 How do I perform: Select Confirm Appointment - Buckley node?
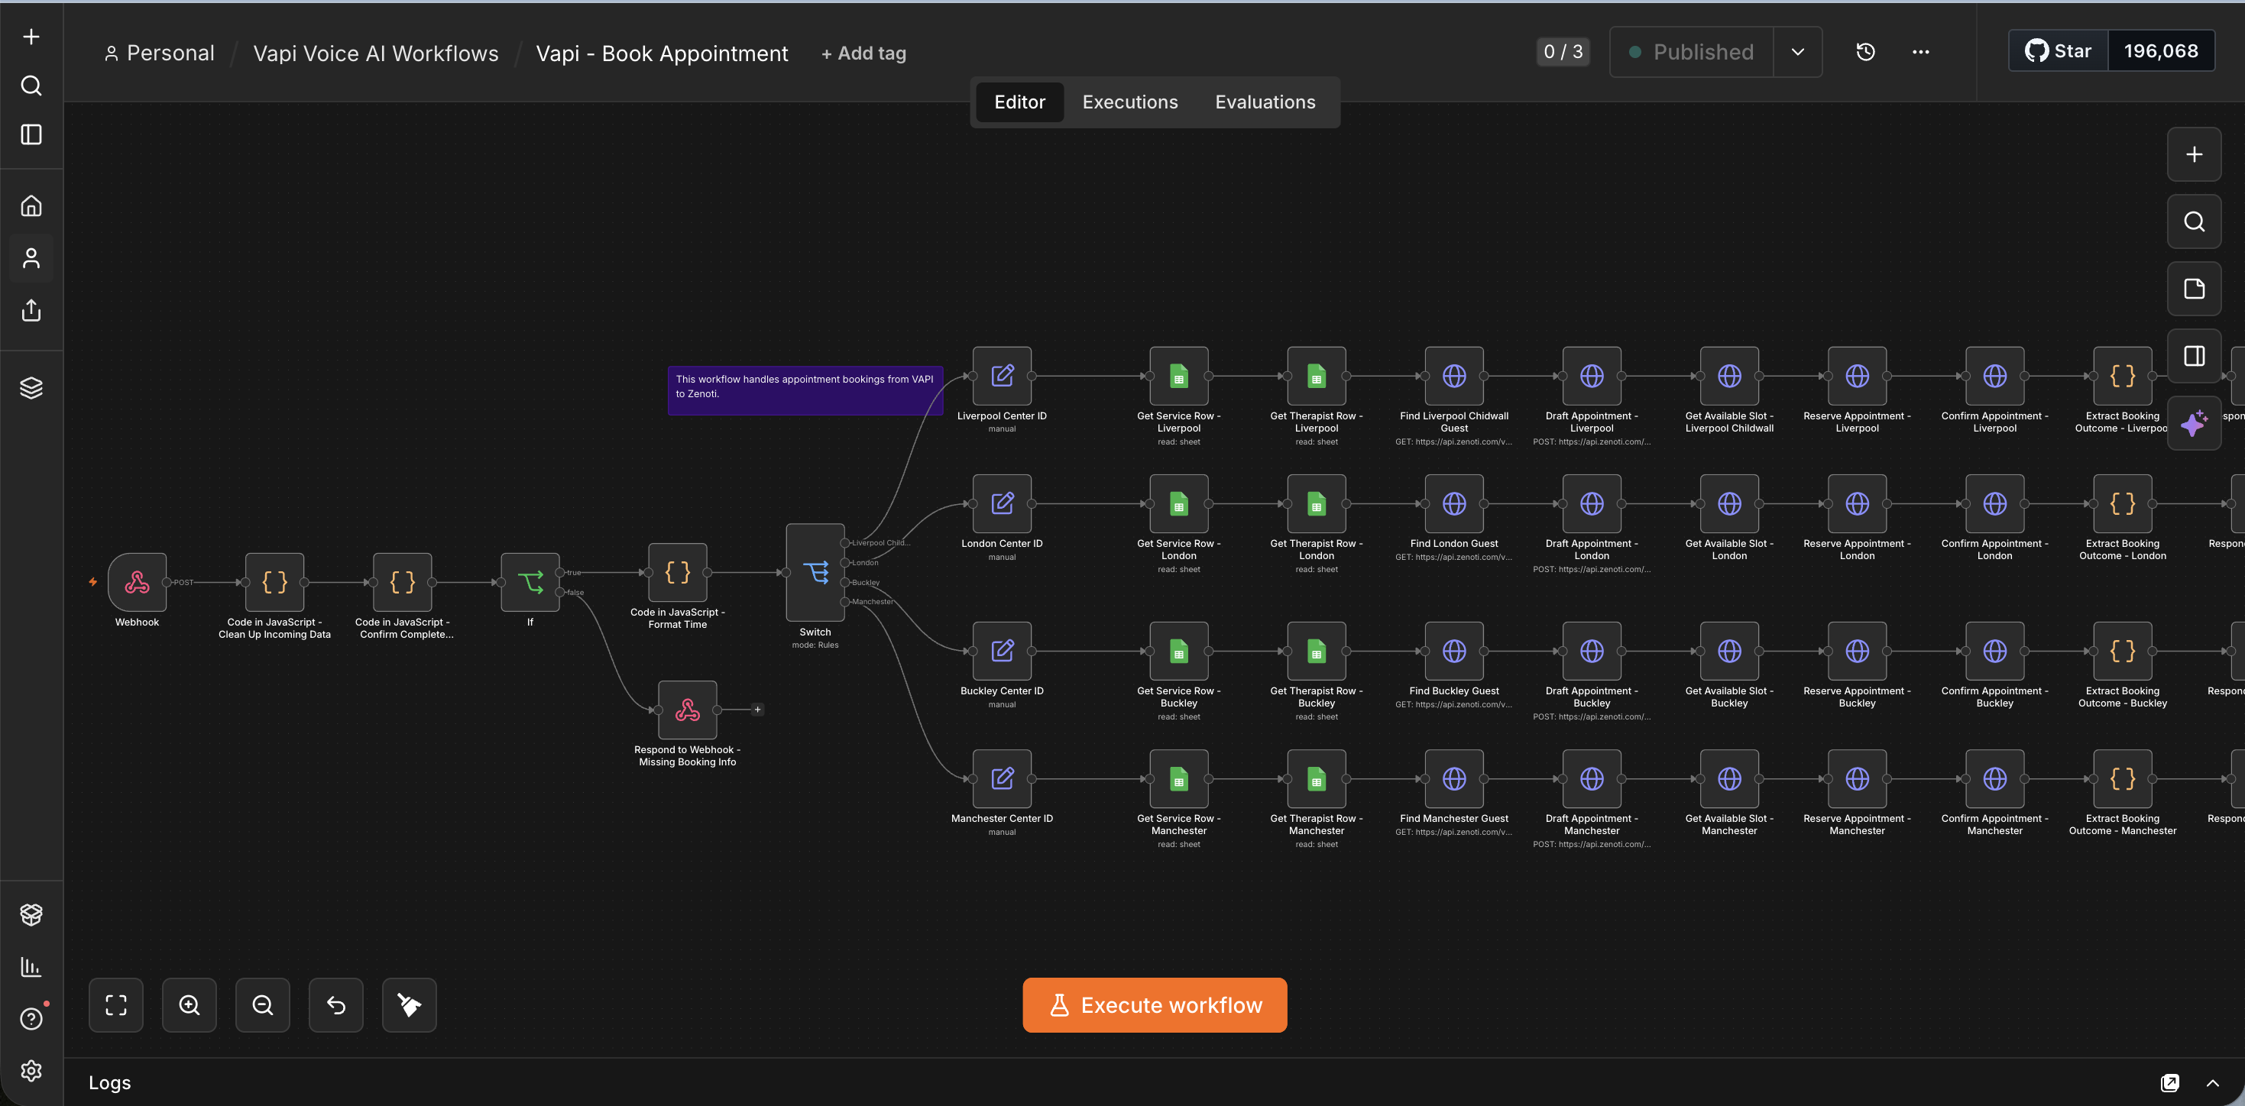[1995, 651]
